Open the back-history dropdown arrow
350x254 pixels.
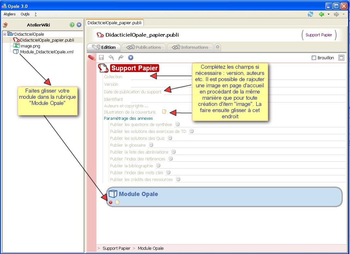(328, 14)
